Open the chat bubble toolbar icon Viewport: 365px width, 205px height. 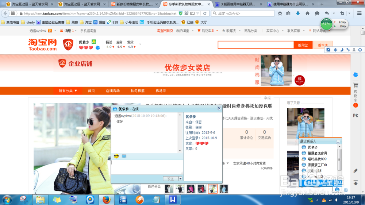pos(317,13)
